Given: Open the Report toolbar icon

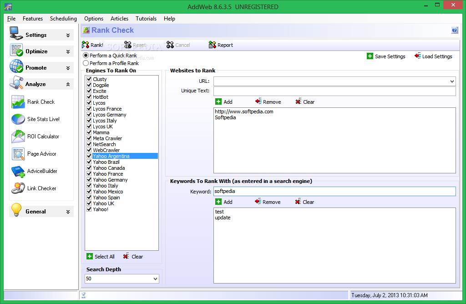Looking at the screenshot, I should [212, 45].
